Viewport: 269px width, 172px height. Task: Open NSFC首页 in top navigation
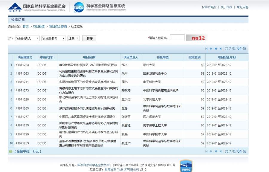[209, 7]
